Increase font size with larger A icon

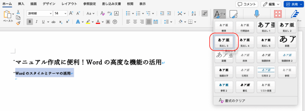71,13
